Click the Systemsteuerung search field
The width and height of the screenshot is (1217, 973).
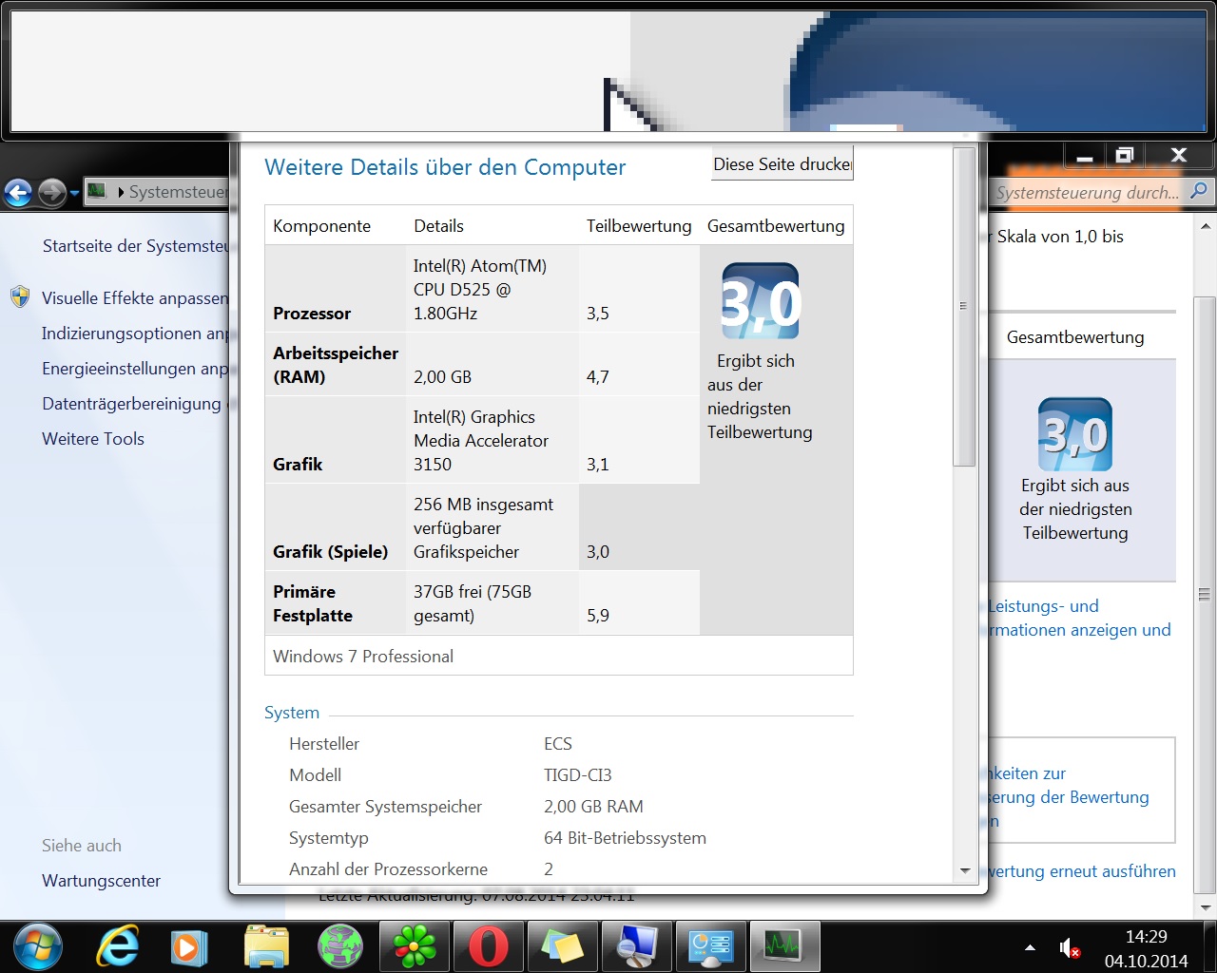point(1086,193)
